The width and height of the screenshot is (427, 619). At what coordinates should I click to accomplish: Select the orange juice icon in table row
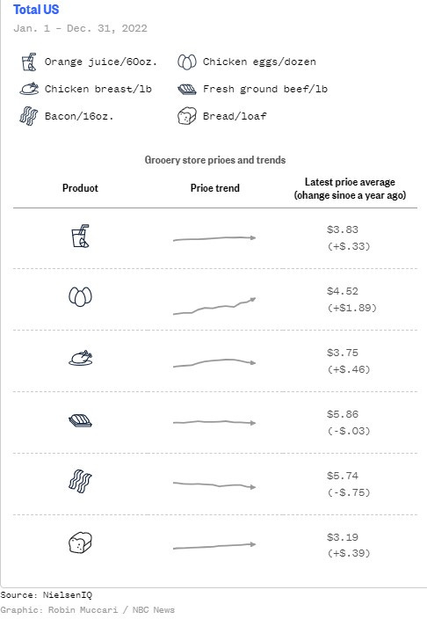tap(81, 236)
